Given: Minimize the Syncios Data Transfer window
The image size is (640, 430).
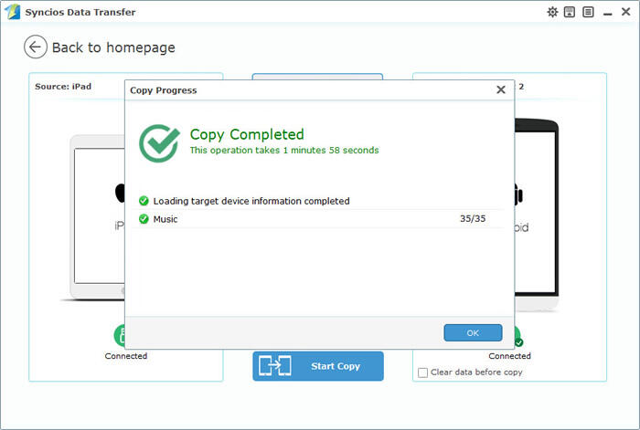Looking at the screenshot, I should (x=607, y=12).
